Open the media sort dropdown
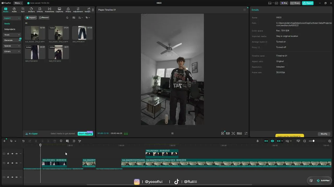This screenshot has height=187, width=334. [80, 18]
